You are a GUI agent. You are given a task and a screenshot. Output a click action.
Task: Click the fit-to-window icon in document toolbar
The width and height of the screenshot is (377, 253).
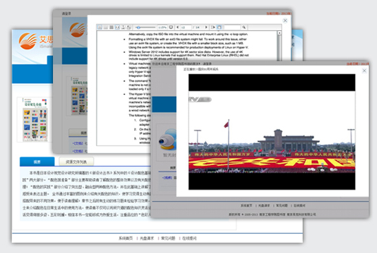coord(118,27)
